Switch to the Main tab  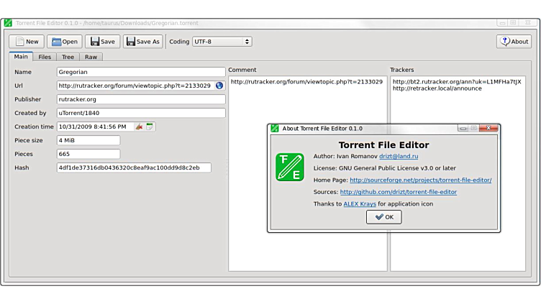coord(21,57)
